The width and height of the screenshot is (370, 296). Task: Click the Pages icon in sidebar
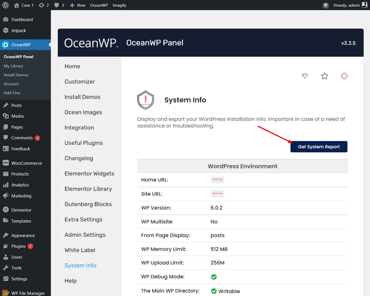[x=6, y=127]
